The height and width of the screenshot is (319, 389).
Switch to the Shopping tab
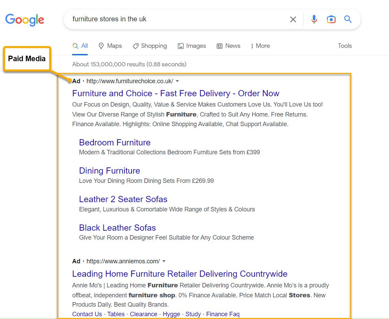click(x=150, y=46)
